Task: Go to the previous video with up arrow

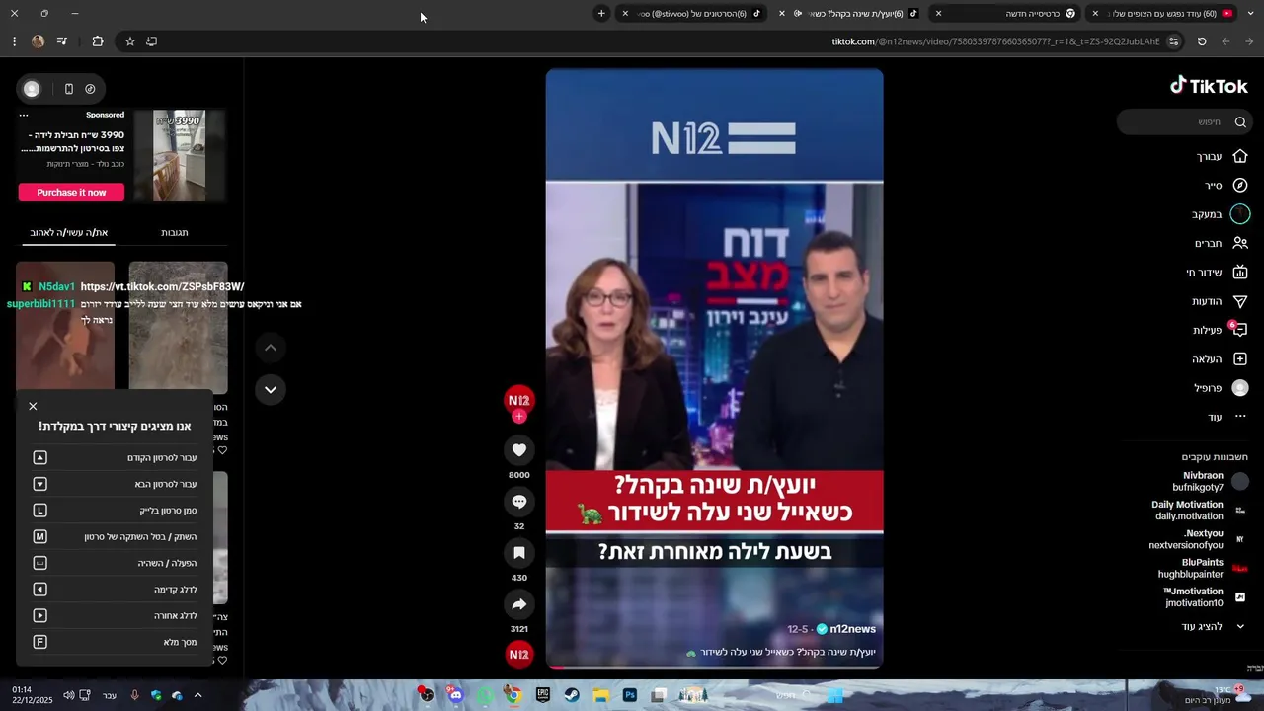Action: click(270, 348)
